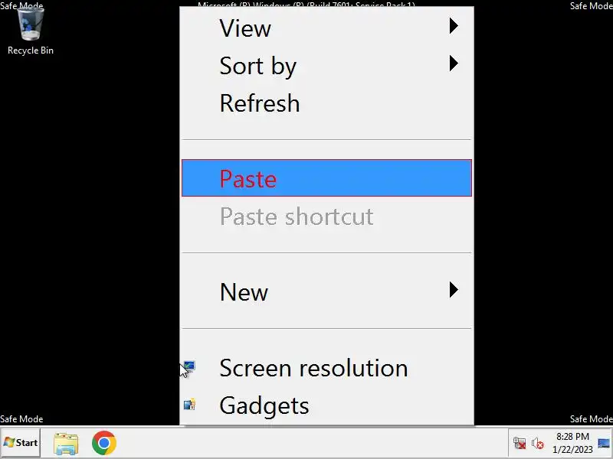Select Gadgets in the context menu

tap(264, 405)
